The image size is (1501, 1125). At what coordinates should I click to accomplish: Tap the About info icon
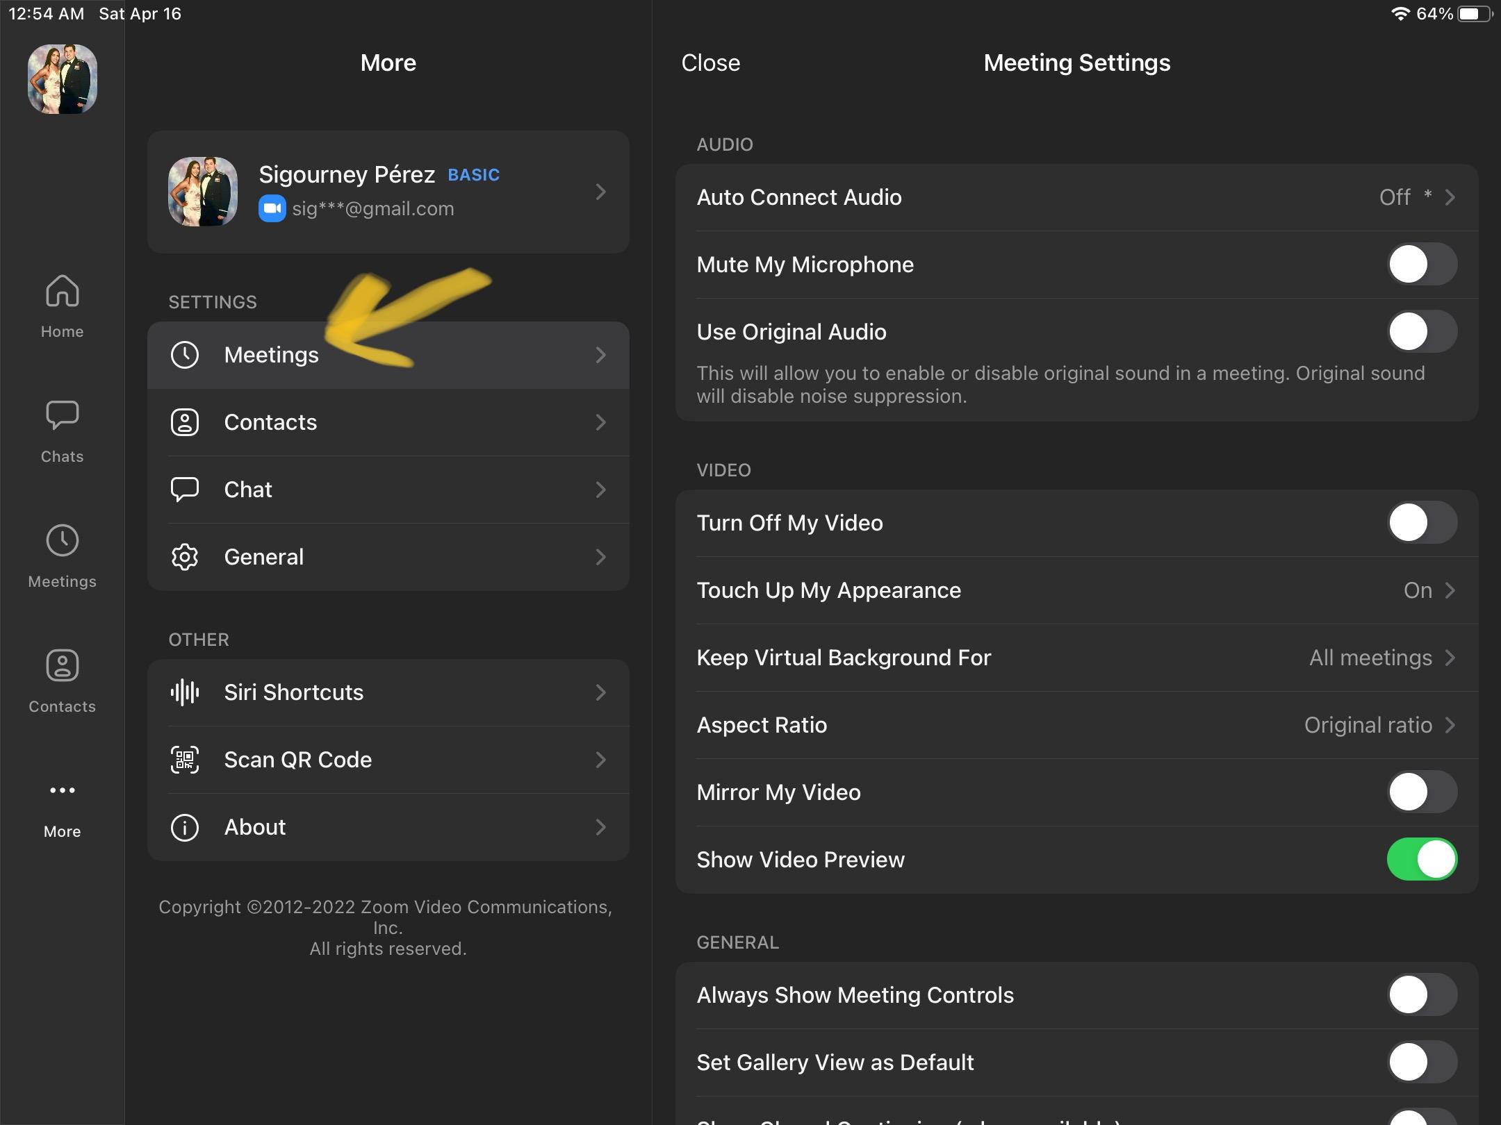185,827
